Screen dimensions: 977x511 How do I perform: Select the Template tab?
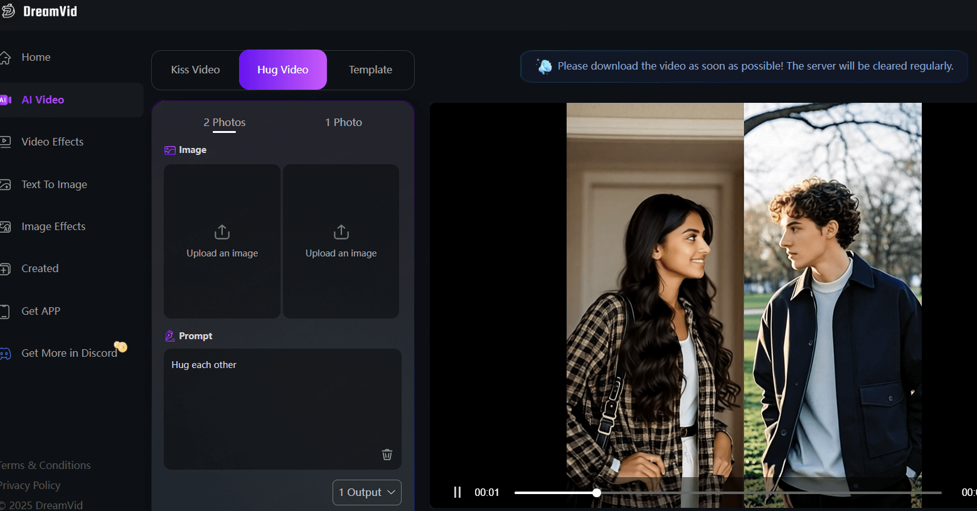click(370, 70)
